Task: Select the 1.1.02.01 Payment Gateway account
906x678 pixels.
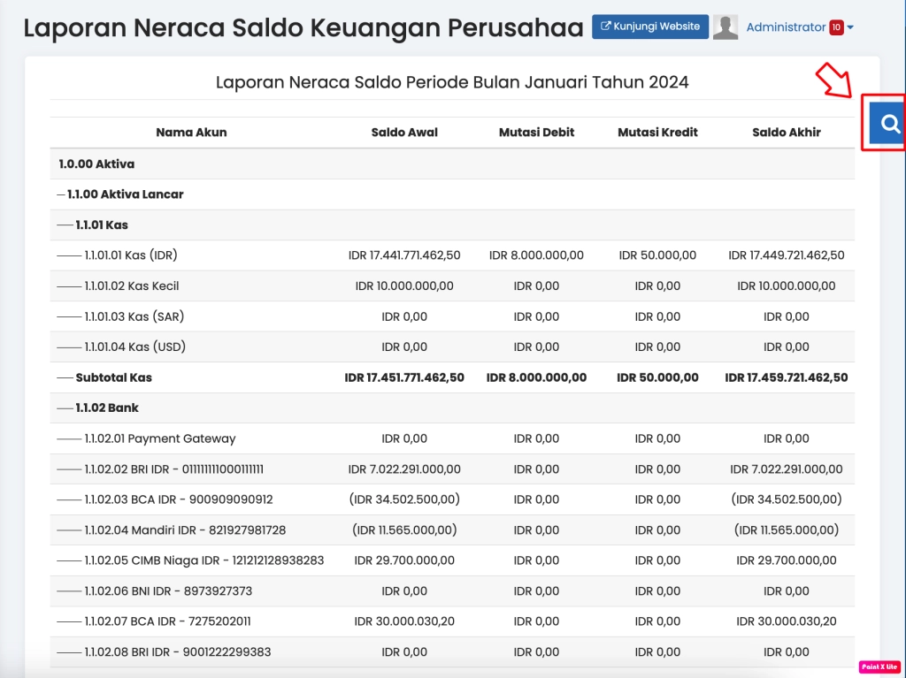Action: [x=159, y=438]
